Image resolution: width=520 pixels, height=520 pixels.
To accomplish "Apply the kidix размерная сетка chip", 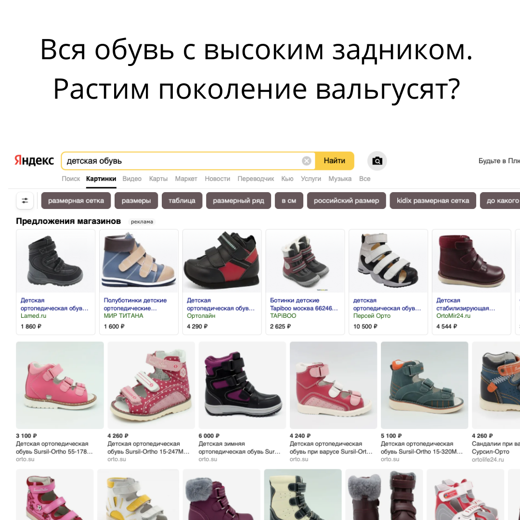I will 433,201.
